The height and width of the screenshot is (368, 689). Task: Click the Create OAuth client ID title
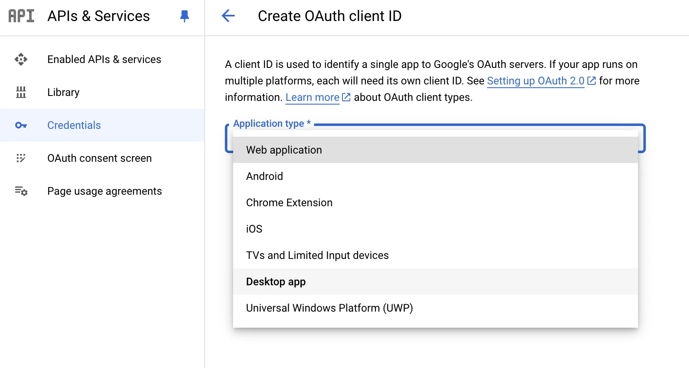click(x=330, y=16)
